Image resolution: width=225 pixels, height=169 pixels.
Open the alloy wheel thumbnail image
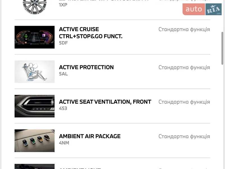pos(35,7)
